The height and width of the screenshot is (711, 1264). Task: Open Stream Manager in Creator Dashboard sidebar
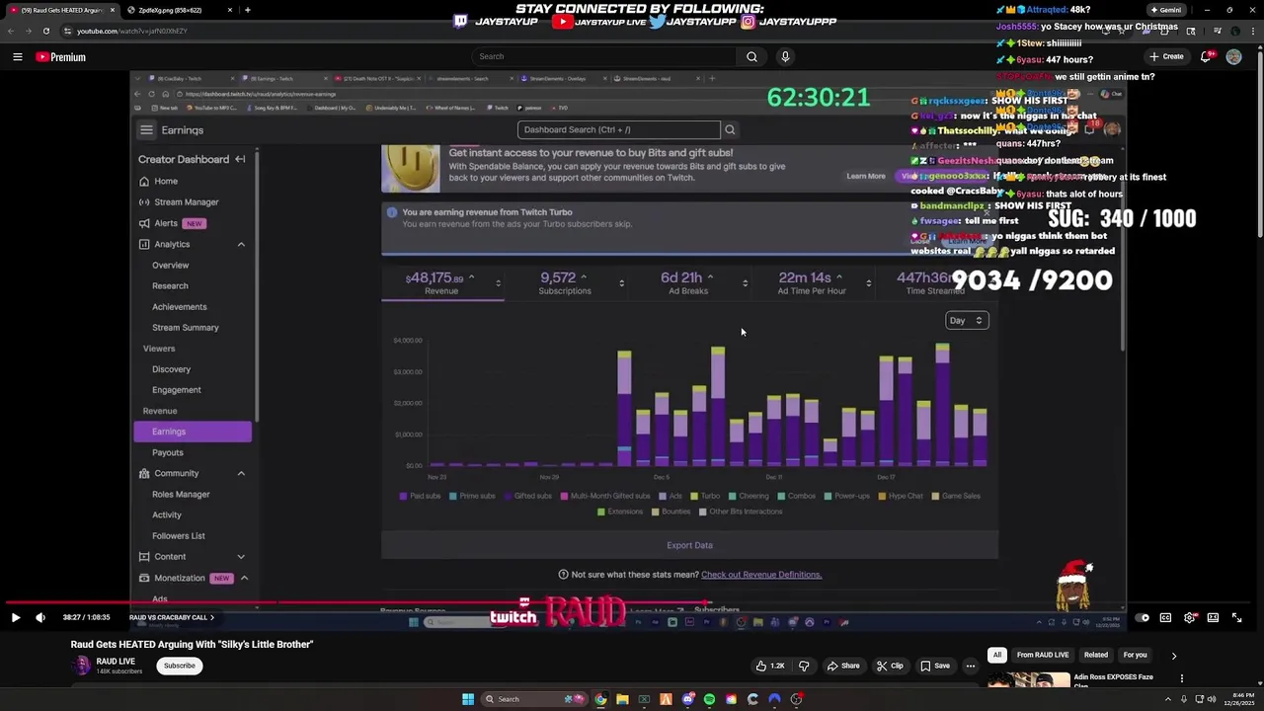pyautogui.click(x=186, y=202)
